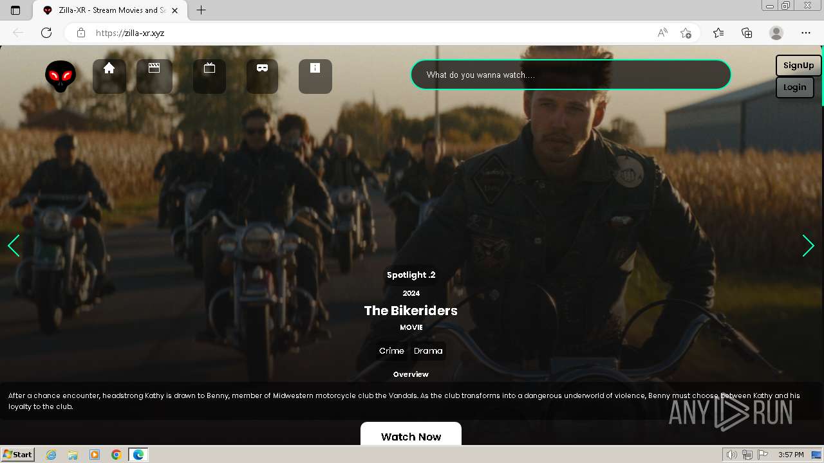
Task: Open the Collections icon
Action: pyautogui.click(x=747, y=33)
